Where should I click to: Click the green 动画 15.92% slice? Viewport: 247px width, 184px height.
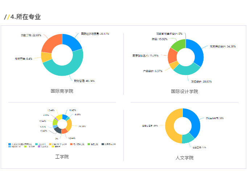[x=178, y=44]
